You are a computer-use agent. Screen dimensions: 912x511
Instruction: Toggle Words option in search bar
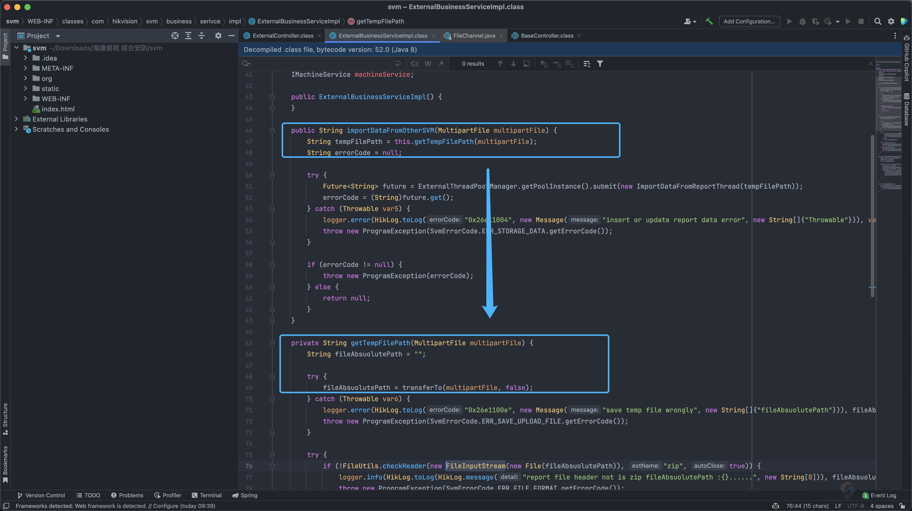point(428,64)
